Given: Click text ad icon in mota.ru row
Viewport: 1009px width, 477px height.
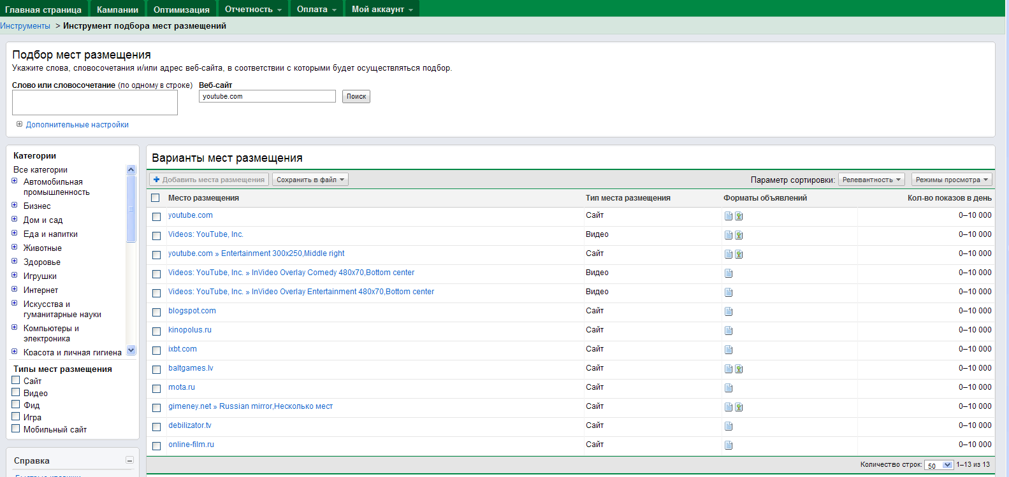Looking at the screenshot, I should [729, 388].
